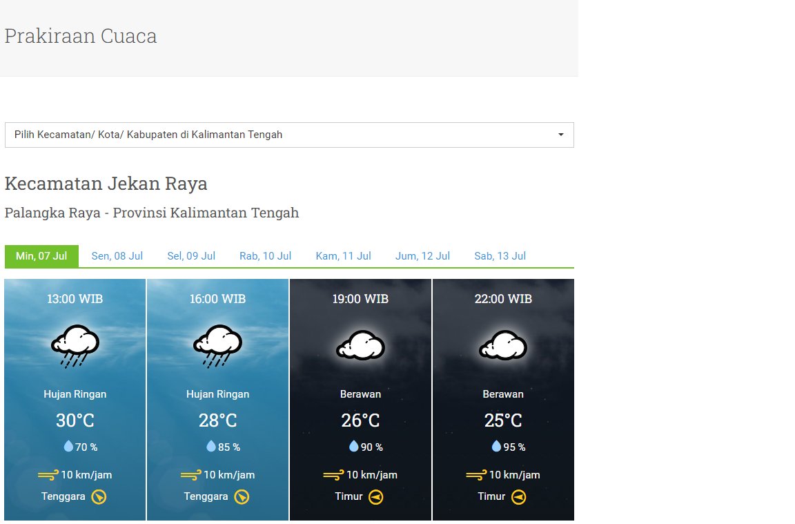
Task: Click the 26°C temperature value
Action: (360, 420)
